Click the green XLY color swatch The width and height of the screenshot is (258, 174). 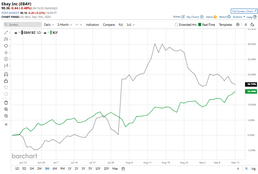click(x=51, y=32)
